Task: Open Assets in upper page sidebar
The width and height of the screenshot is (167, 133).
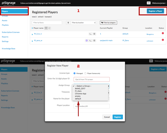Action: [x=4, y=20]
